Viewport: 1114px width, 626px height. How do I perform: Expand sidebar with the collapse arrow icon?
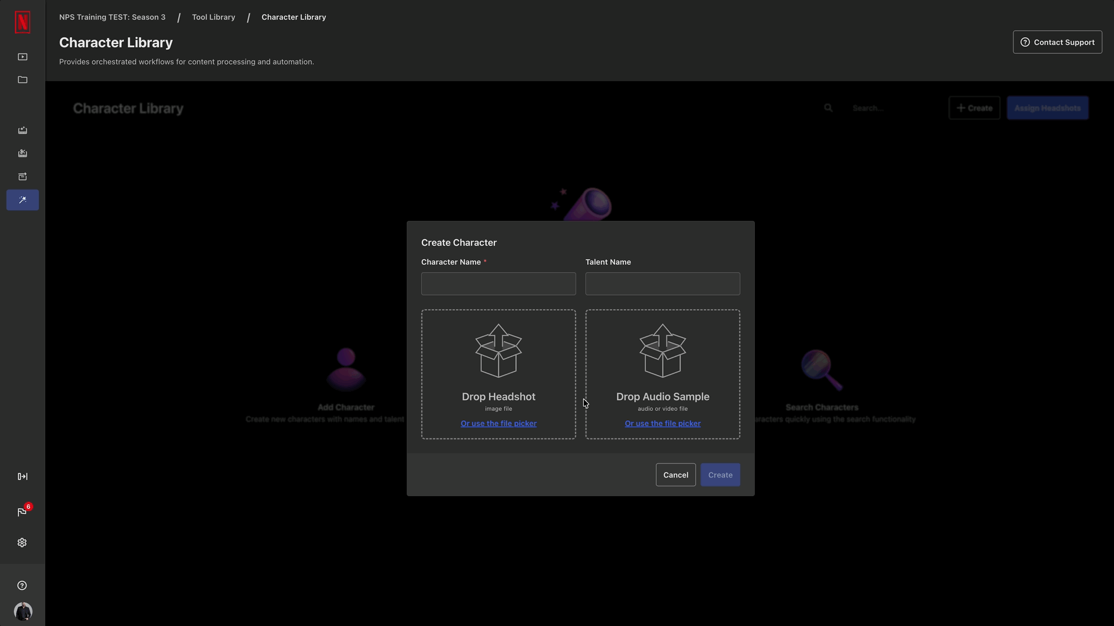22,476
